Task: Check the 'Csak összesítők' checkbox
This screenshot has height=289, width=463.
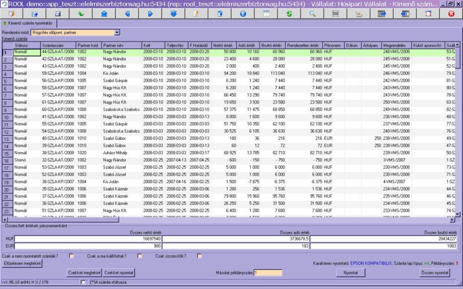Action: (x=200, y=256)
